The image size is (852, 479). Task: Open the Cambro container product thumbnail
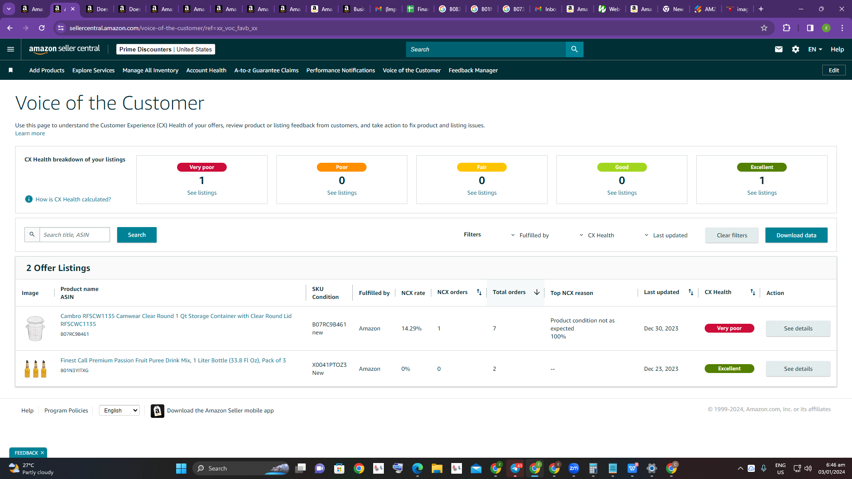click(x=35, y=328)
